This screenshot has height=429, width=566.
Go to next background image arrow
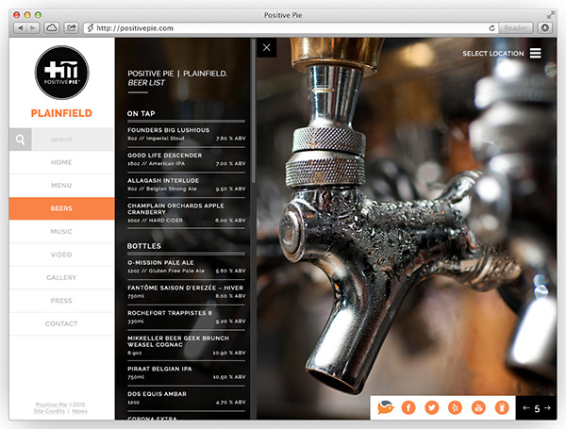[x=547, y=407]
